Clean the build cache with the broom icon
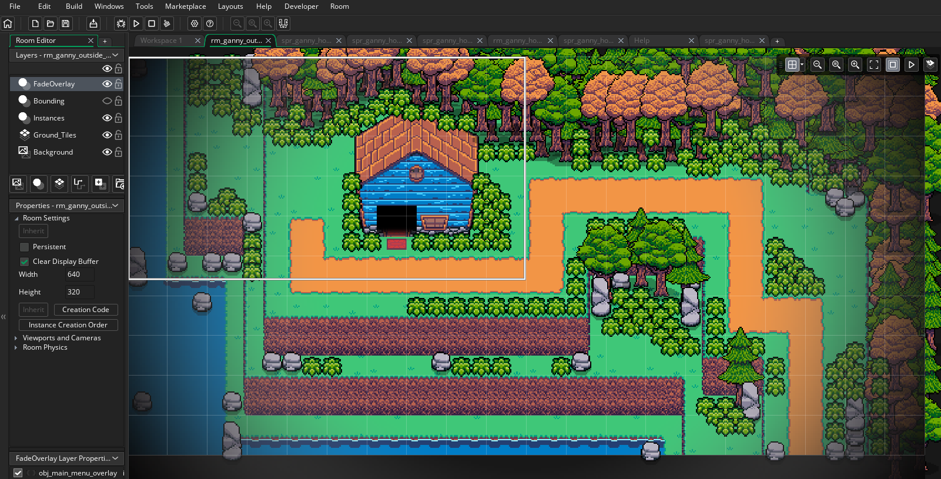 tap(167, 24)
